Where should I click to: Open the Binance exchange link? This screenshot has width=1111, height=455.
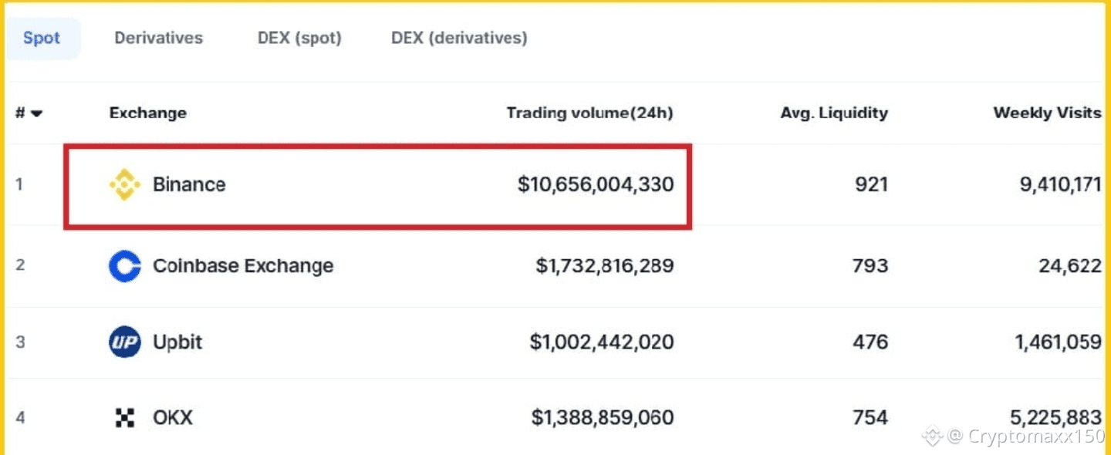pyautogui.click(x=189, y=185)
